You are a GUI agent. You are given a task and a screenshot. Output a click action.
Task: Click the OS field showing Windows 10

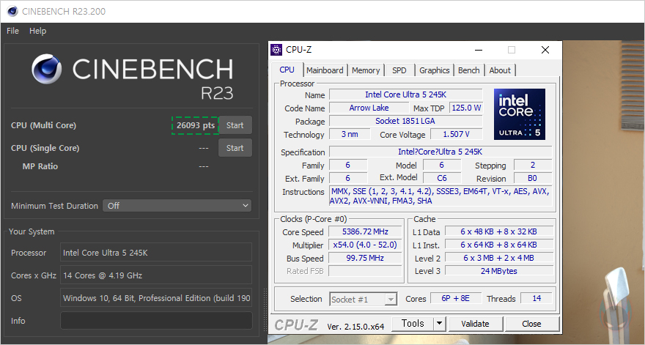coord(156,297)
